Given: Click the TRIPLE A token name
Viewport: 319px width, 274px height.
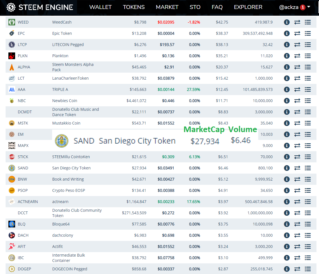Looking at the screenshot, I should point(60,89).
